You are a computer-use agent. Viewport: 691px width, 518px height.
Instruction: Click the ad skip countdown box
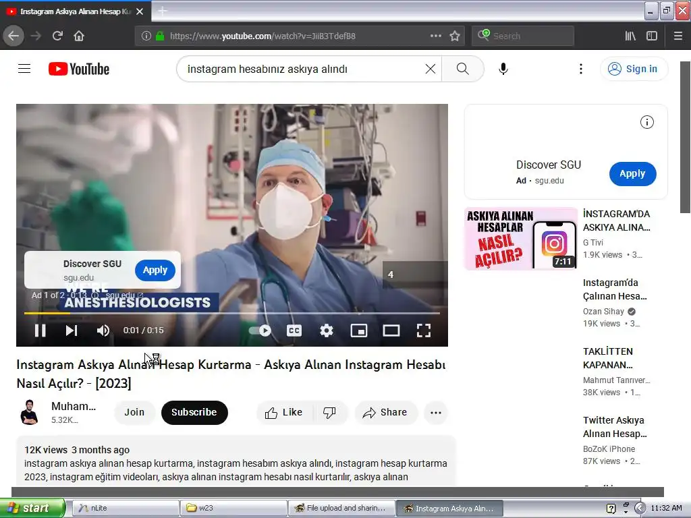coord(415,275)
